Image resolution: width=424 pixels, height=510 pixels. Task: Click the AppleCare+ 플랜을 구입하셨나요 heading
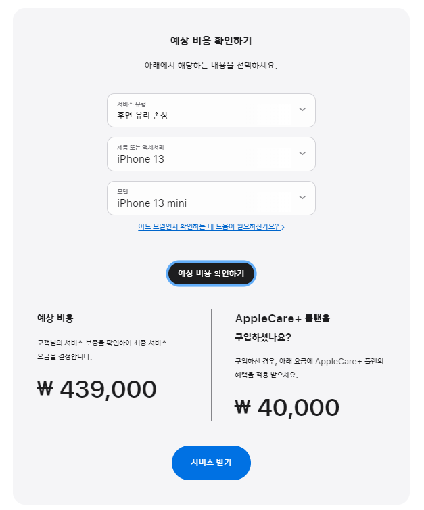[283, 328]
